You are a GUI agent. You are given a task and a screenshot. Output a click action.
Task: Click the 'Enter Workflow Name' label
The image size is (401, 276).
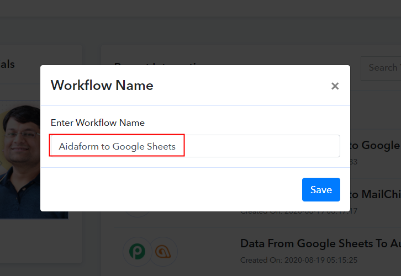pos(98,123)
